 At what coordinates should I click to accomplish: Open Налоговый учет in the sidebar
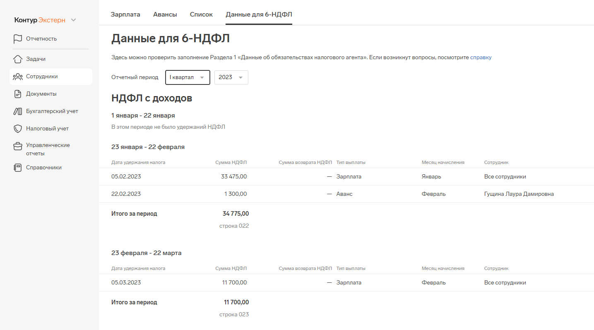click(x=47, y=129)
